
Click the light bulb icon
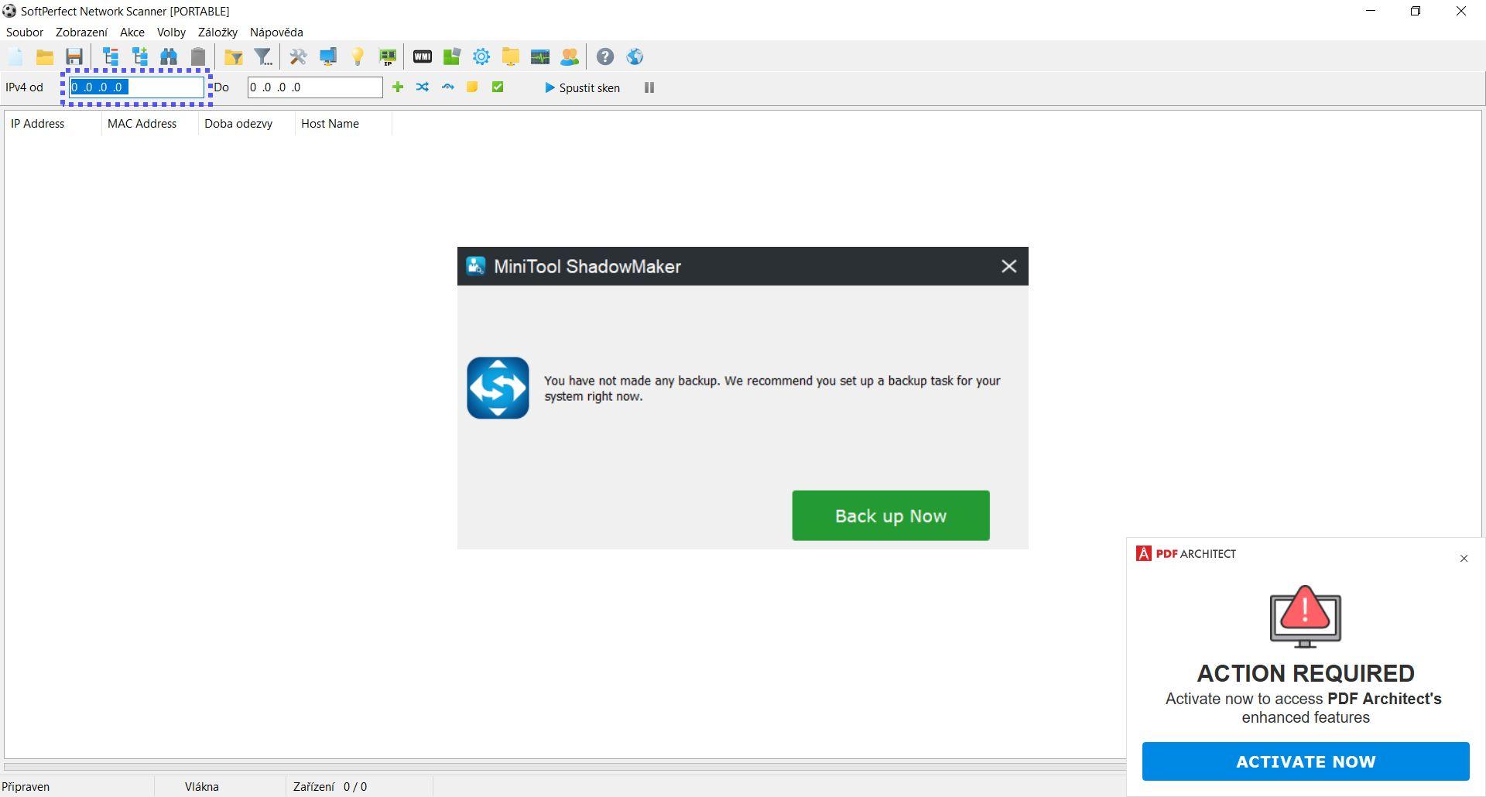(x=358, y=56)
